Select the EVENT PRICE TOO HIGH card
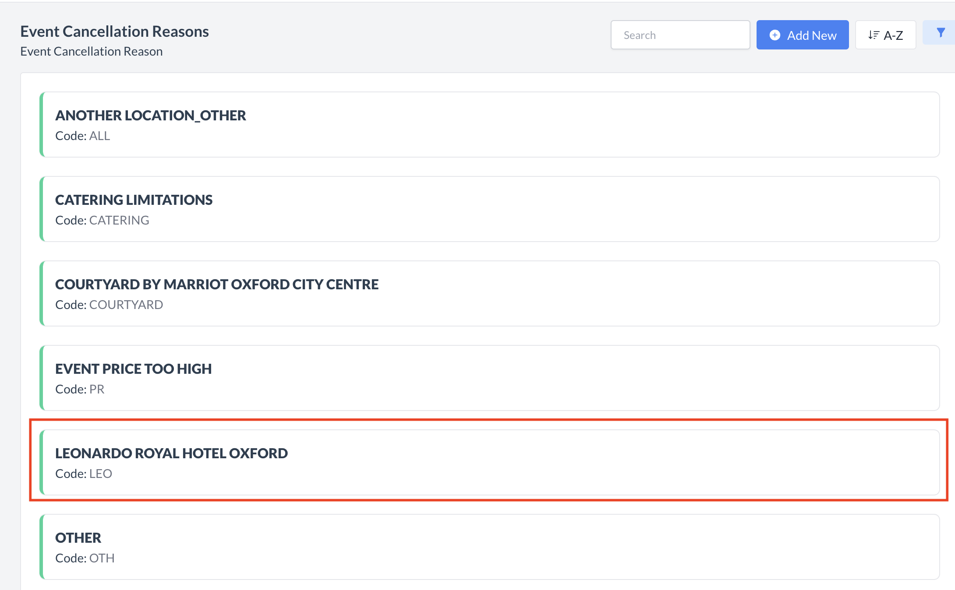Viewport: 955px width, 590px height. 489,378
